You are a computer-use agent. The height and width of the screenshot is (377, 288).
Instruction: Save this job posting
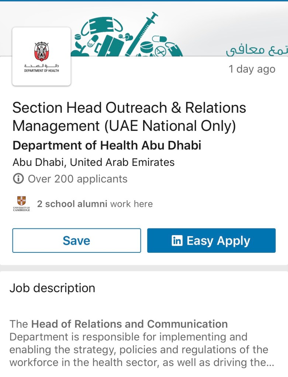tap(76, 241)
